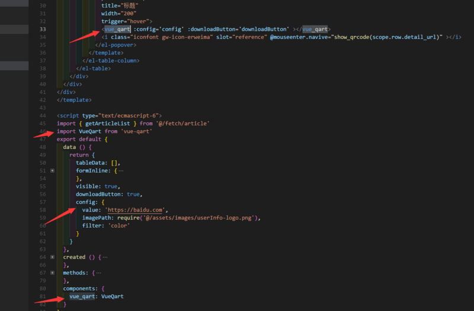Expand the folded created () block
Viewport: 474px width, 311px height.
point(52,257)
